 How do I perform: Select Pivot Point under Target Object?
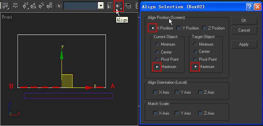point(195,59)
